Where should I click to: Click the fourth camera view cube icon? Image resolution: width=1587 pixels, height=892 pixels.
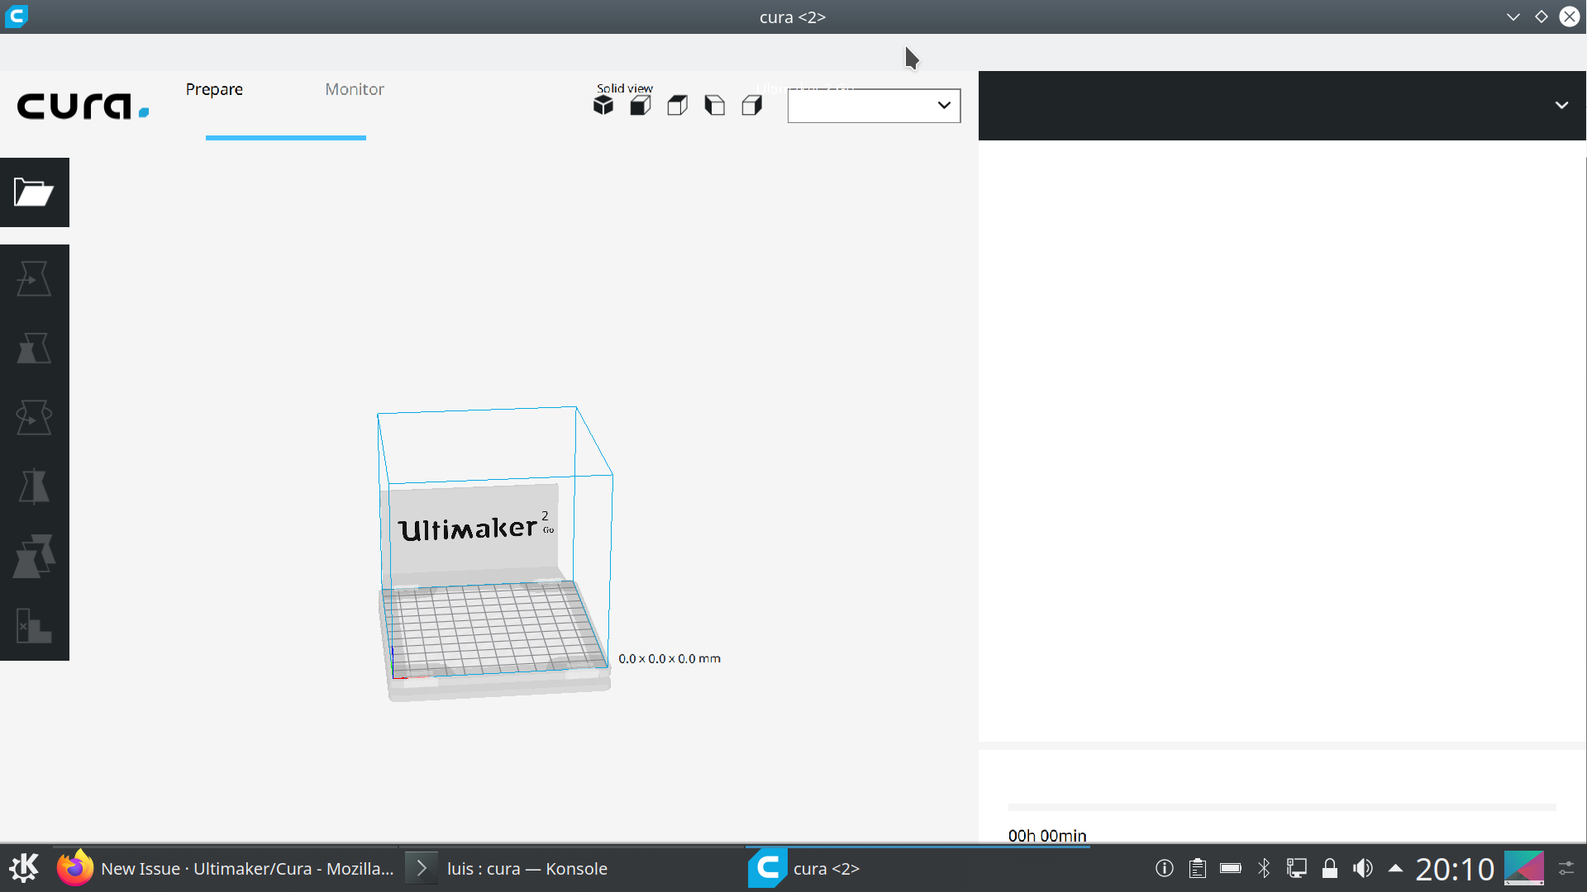pyautogui.click(x=715, y=106)
